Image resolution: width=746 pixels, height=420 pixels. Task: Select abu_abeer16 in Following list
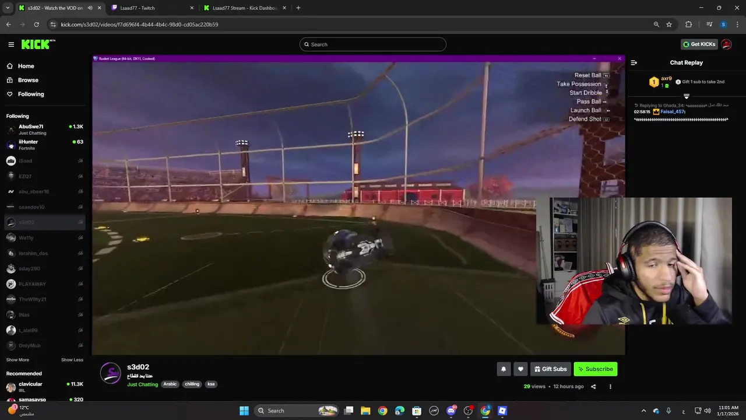[45, 191]
